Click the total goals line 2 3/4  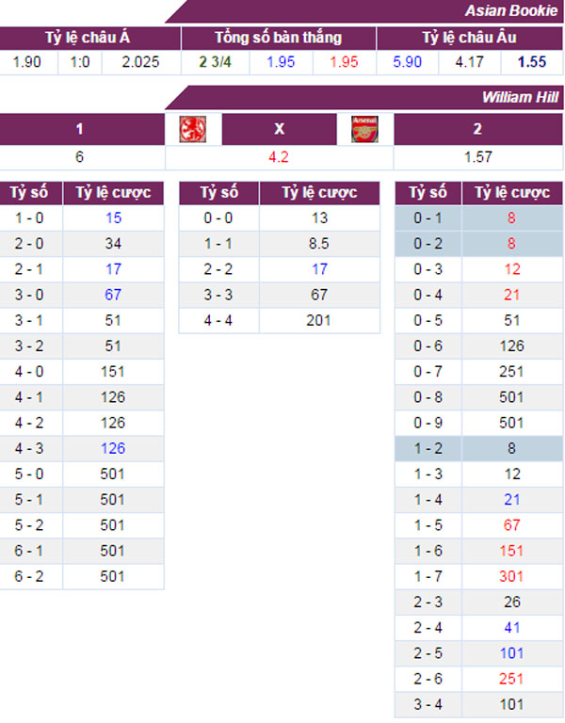(216, 62)
